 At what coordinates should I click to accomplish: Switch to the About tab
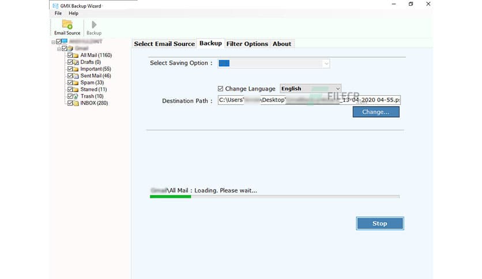pyautogui.click(x=282, y=44)
